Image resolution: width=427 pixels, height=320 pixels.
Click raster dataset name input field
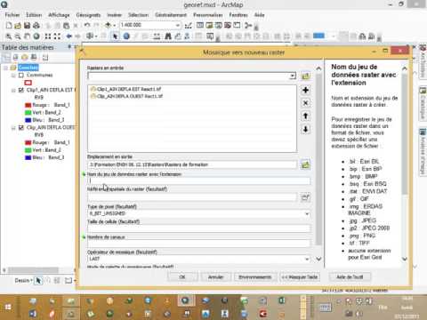198,180
